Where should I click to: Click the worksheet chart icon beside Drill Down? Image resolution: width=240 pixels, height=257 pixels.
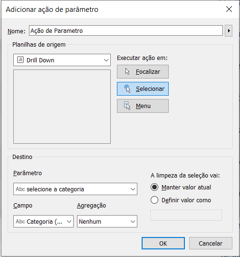(20, 60)
